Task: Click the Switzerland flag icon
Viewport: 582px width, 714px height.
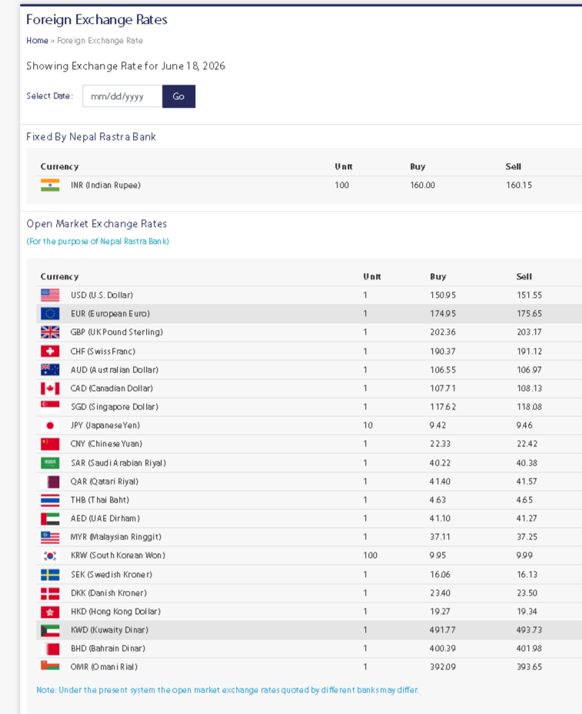Action: click(50, 351)
